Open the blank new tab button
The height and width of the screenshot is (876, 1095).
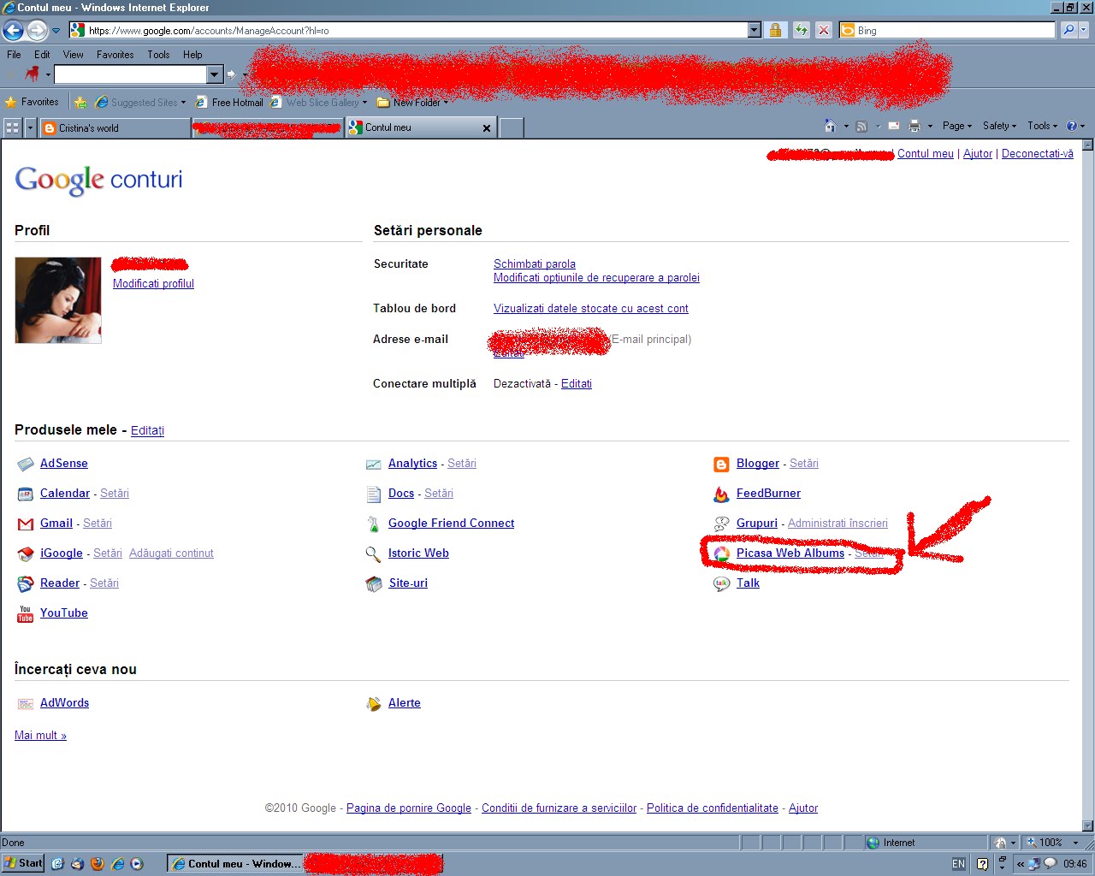tap(511, 128)
